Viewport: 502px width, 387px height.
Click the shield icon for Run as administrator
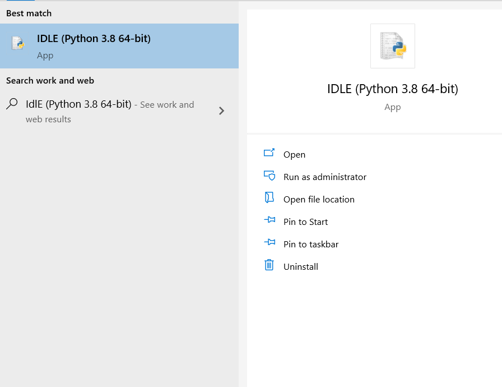coord(269,176)
